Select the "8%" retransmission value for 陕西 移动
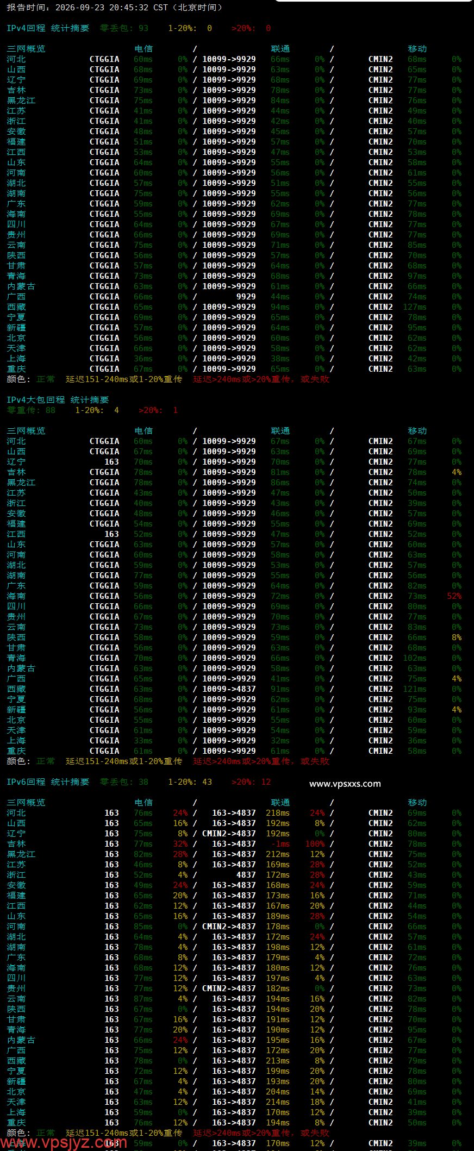The image size is (474, 1151). point(457,637)
